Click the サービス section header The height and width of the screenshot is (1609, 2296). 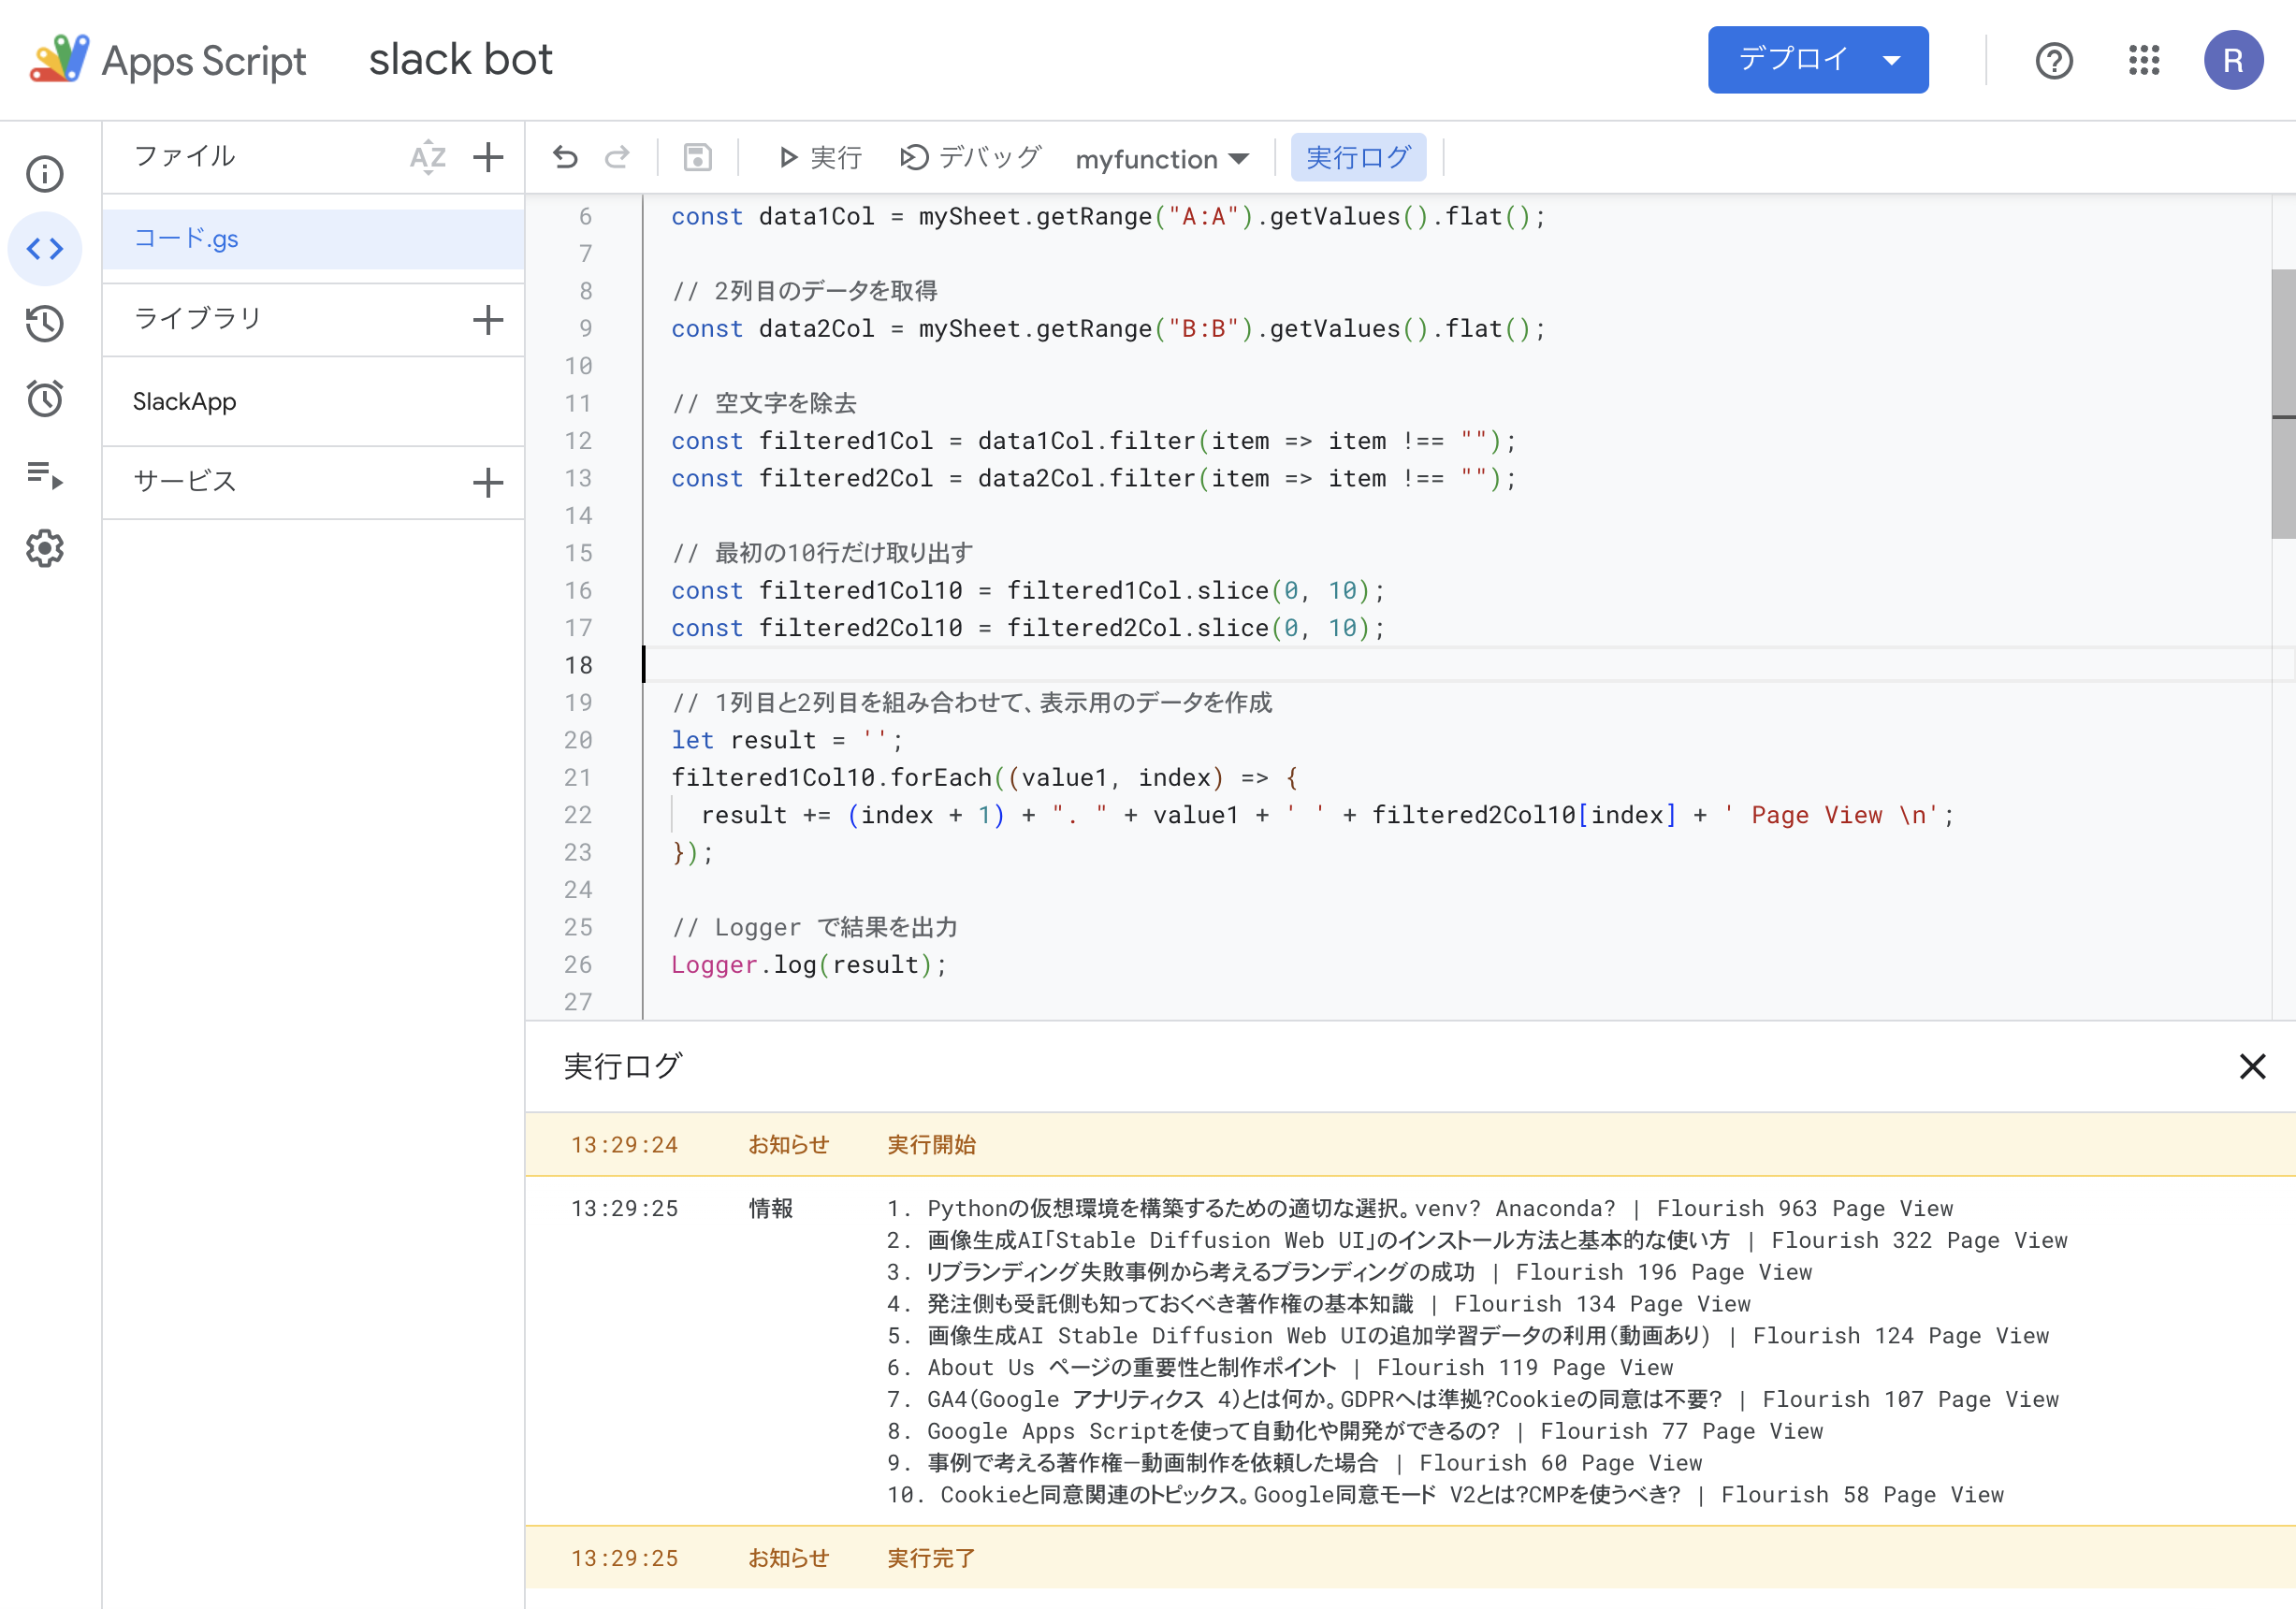click(x=185, y=481)
